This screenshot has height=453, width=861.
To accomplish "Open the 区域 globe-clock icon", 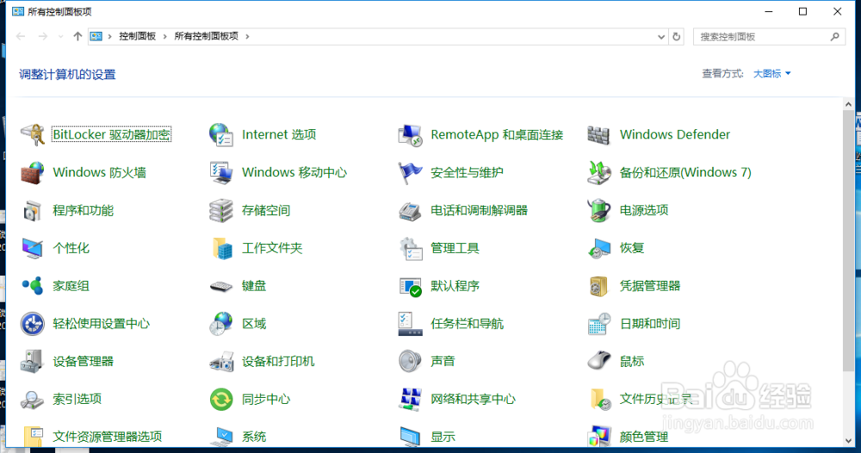I will [221, 324].
